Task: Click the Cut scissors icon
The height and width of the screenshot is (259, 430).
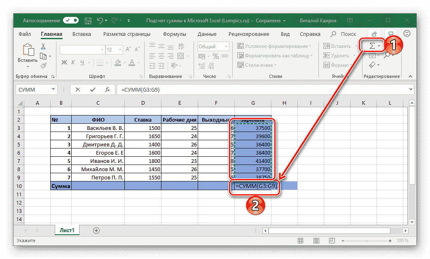Action: tap(43, 46)
